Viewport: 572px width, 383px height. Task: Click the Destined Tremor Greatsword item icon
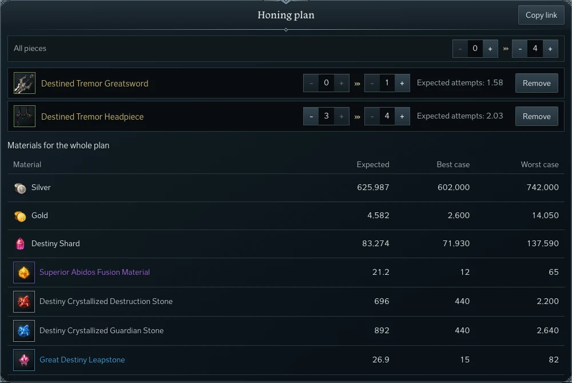coord(25,83)
